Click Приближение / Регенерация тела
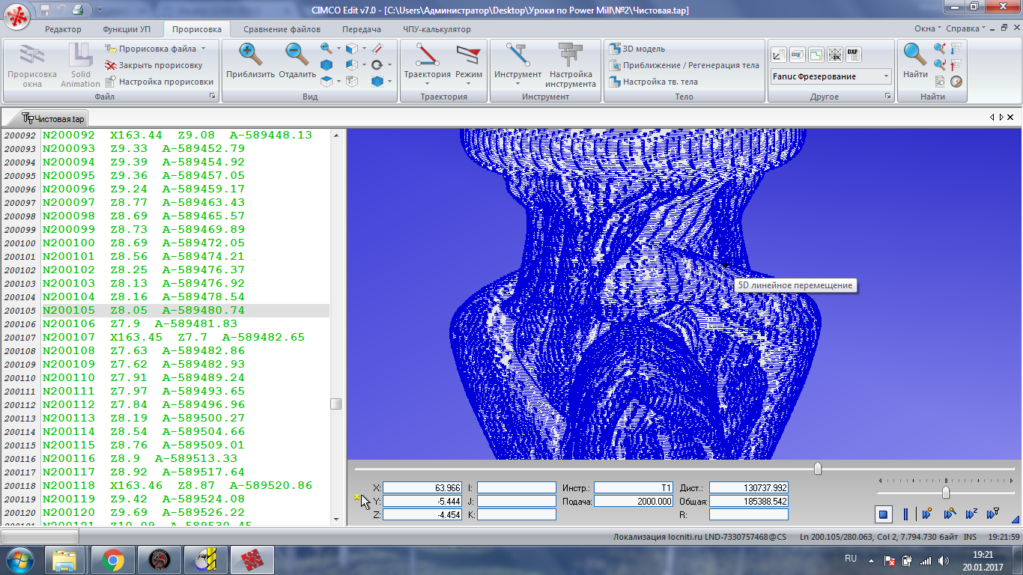The image size is (1023, 575). click(x=684, y=65)
